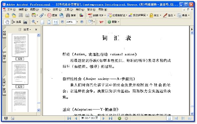
Task: Switch to Fit Width view
Action: [55, 22]
